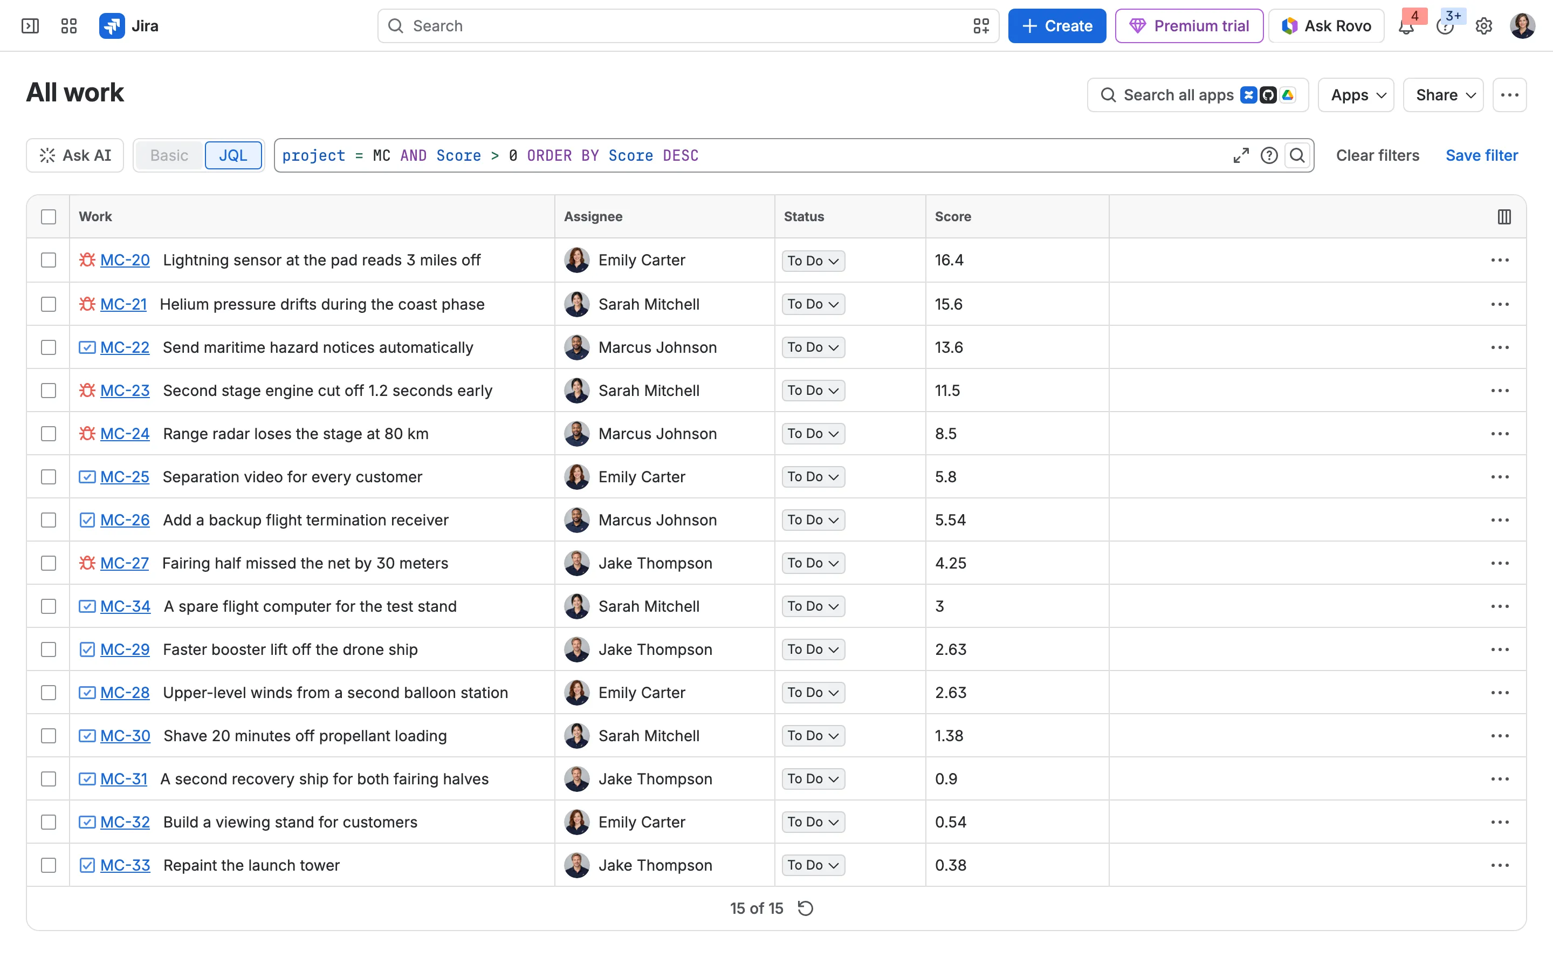Expand the status dropdown for MC-29
Viewport: 1553px width, 971px height.
(813, 649)
